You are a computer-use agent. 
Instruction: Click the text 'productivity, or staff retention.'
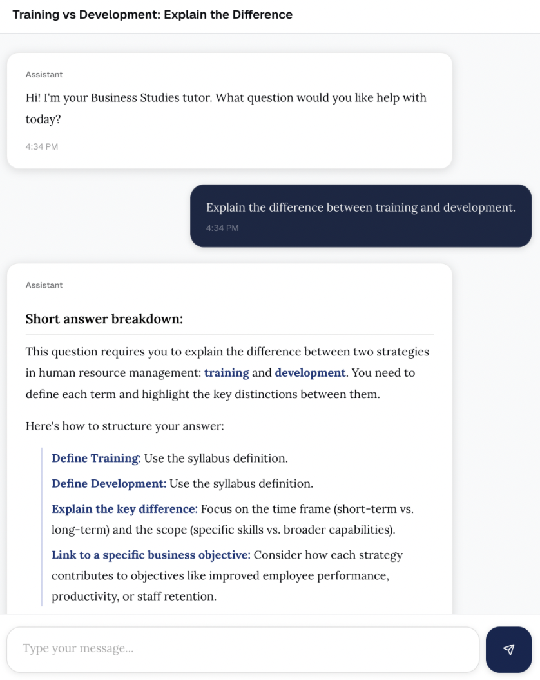click(x=134, y=597)
